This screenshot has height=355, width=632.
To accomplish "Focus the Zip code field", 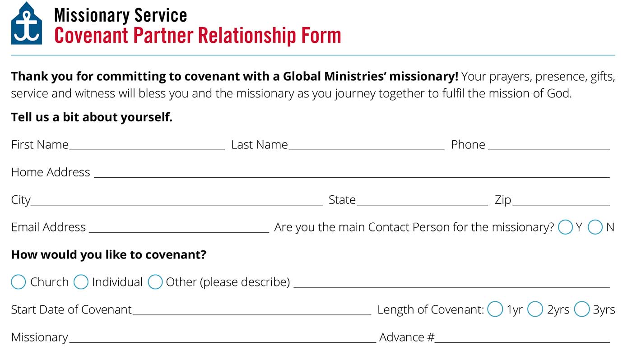I will pyautogui.click(x=561, y=200).
